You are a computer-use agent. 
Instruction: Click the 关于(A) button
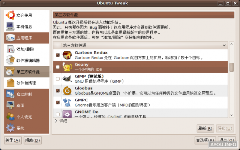13,140
